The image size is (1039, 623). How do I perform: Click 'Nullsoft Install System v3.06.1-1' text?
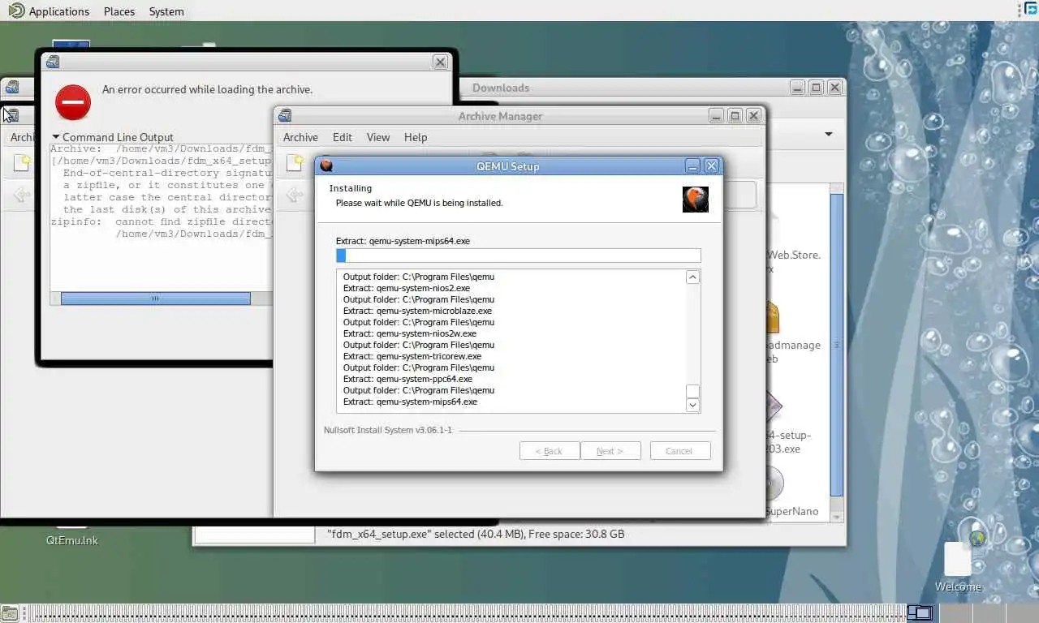[388, 430]
